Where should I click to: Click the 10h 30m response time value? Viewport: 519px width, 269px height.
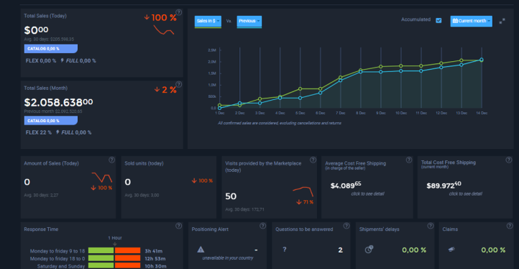pos(155,266)
